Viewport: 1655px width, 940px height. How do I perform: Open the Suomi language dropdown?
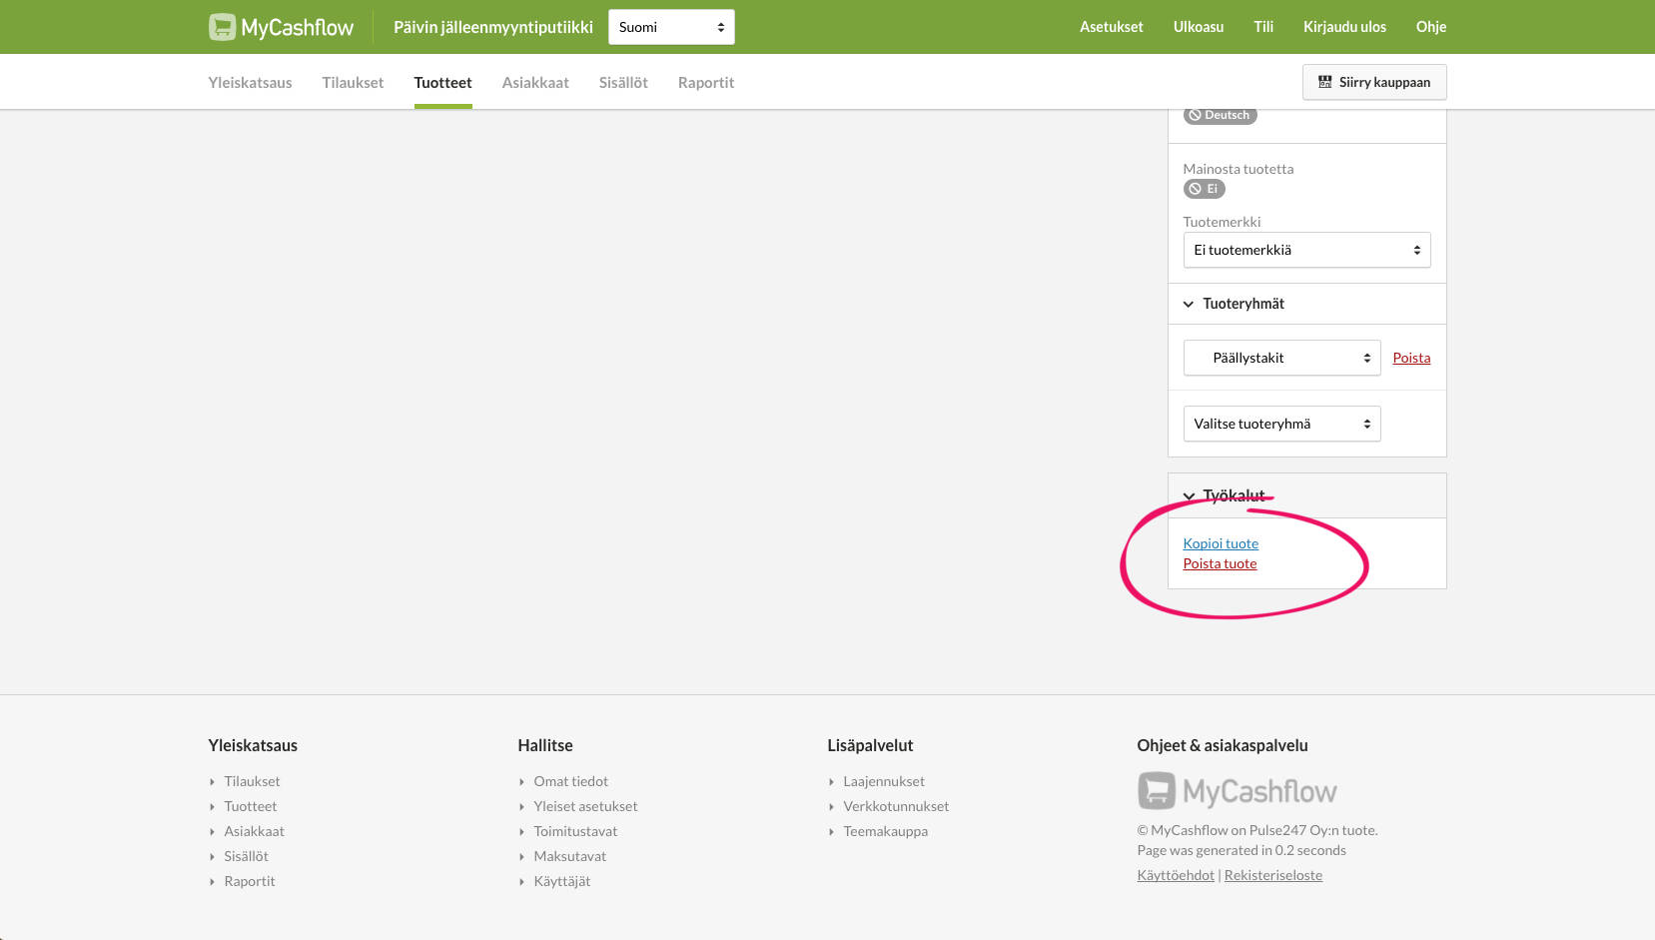coord(671,27)
